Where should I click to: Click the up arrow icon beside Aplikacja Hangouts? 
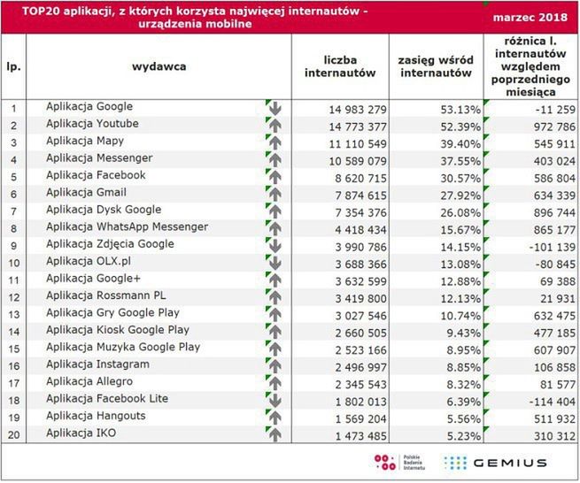pyautogui.click(x=275, y=418)
